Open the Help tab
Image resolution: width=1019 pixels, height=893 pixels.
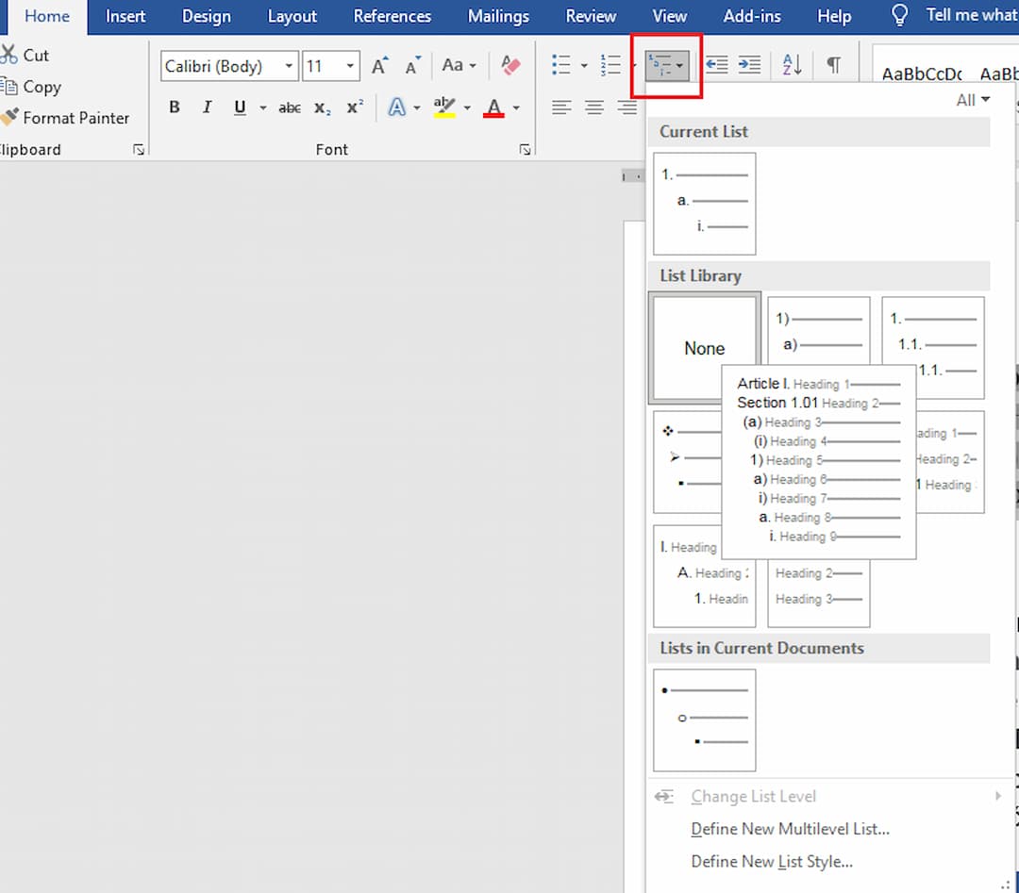click(x=834, y=16)
